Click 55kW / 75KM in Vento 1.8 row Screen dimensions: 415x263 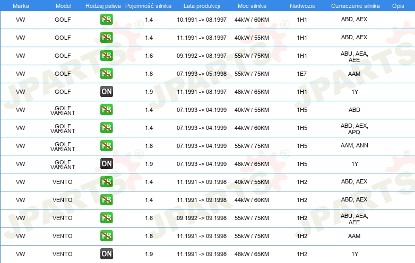coord(252,236)
